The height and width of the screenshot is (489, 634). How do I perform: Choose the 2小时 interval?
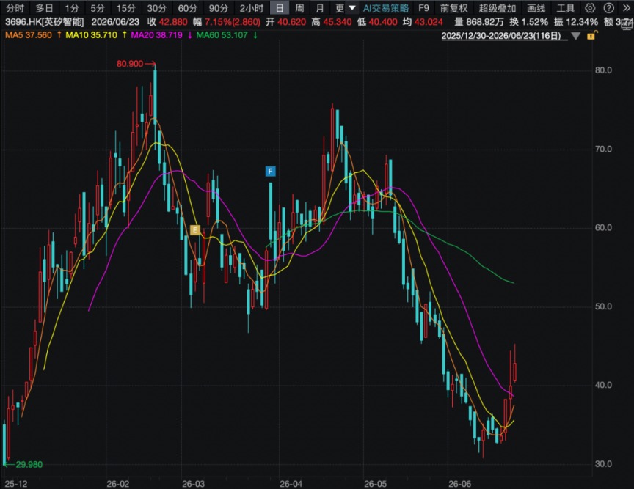(x=252, y=8)
